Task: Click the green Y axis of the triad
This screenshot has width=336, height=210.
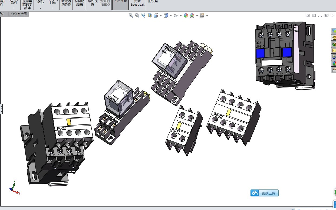Action: tap(14, 185)
